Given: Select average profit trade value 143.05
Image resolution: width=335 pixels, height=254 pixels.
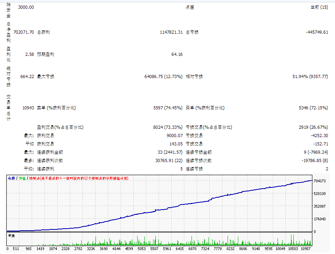Looking at the screenshot, I should [176, 144].
